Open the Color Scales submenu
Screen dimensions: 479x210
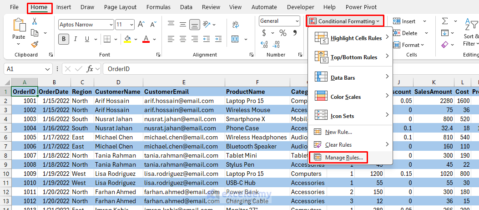pyautogui.click(x=350, y=97)
